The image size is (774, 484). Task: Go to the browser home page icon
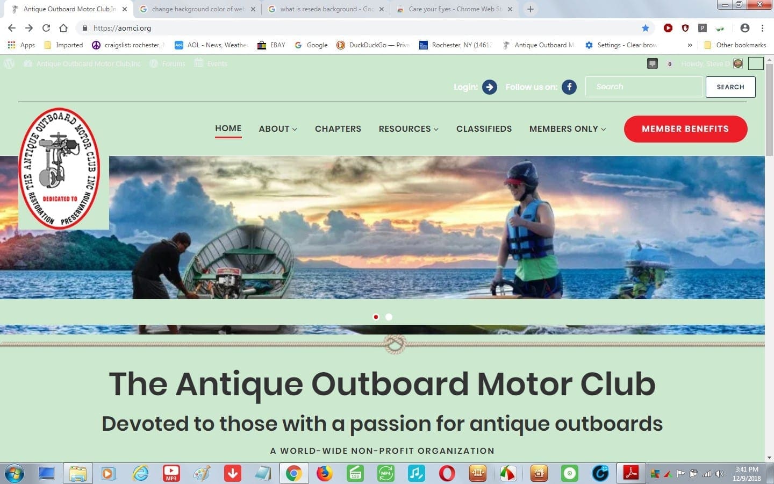click(x=63, y=28)
